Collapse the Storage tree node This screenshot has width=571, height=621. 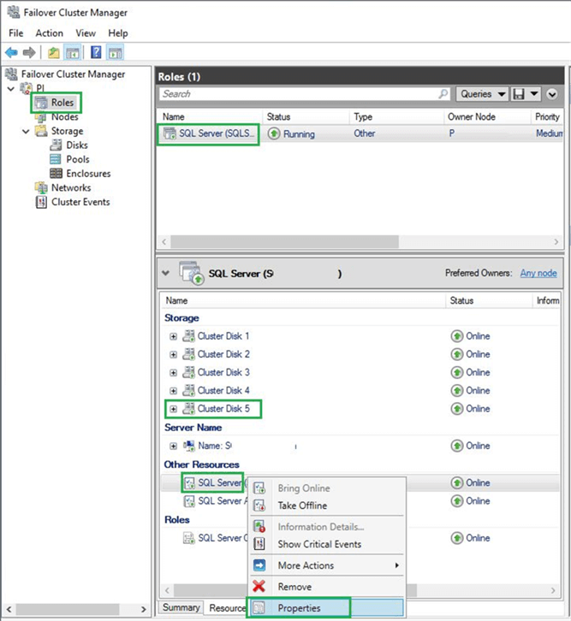26,131
